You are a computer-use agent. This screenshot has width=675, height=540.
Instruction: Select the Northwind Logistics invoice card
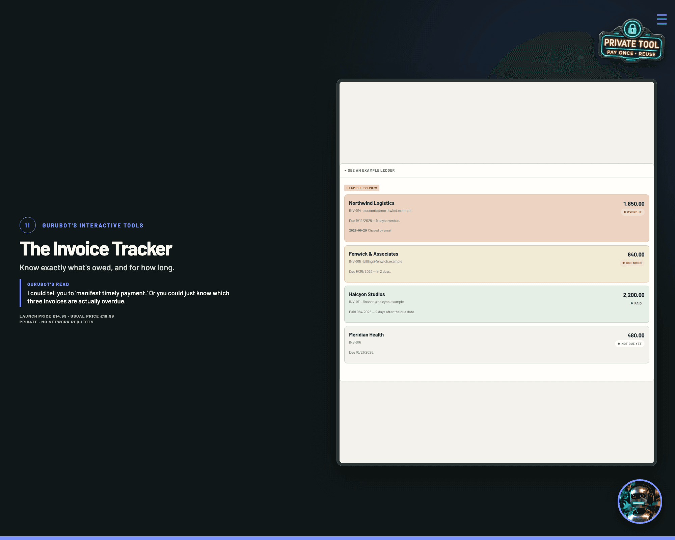click(496, 218)
